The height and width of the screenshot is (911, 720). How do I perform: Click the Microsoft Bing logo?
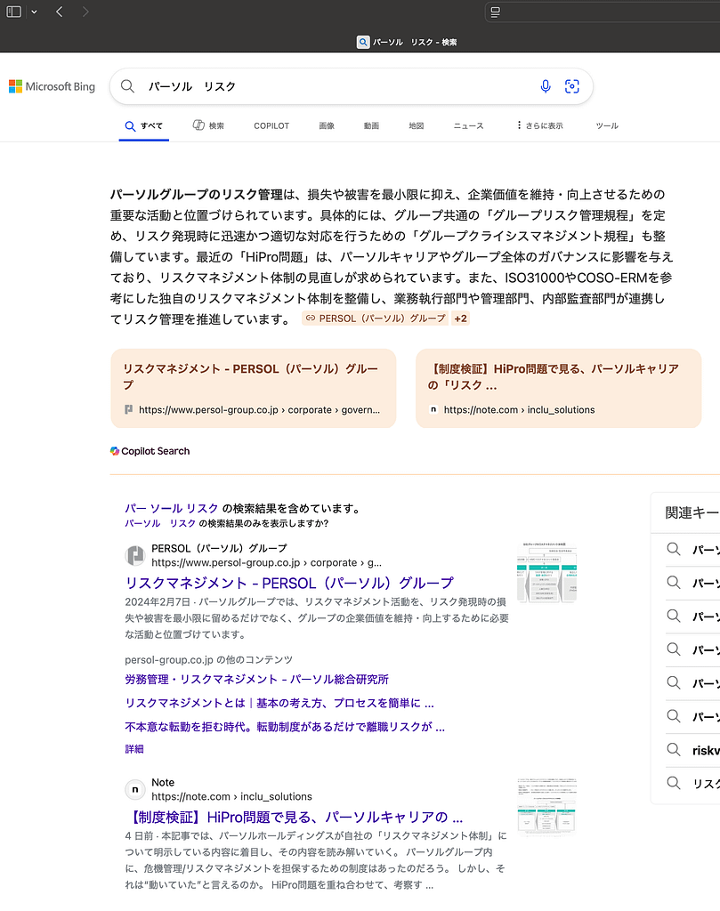[x=52, y=86]
